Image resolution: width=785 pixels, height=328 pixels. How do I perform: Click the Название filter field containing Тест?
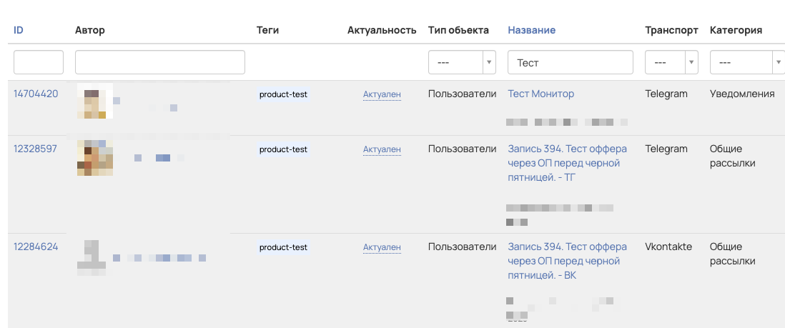tap(571, 62)
